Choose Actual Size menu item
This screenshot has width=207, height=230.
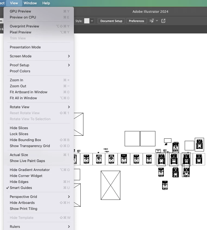point(39,155)
